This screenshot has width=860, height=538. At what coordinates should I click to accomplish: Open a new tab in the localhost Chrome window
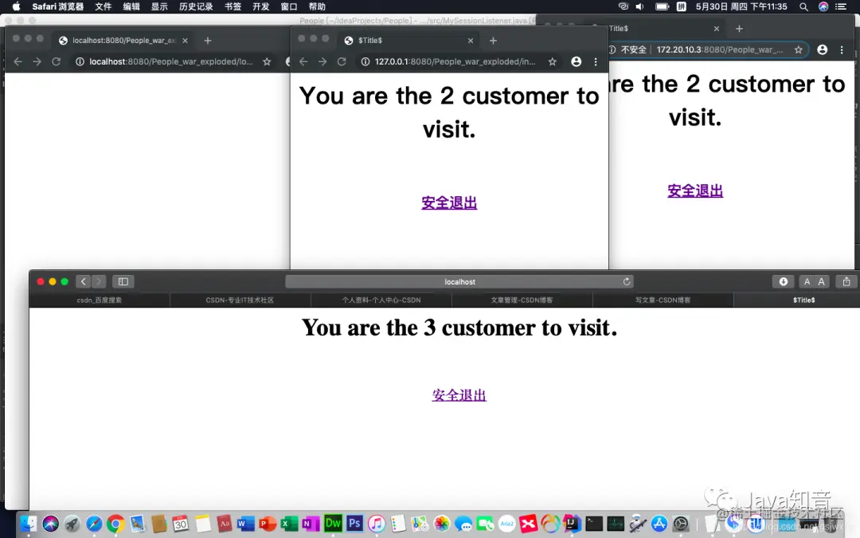tap(207, 41)
